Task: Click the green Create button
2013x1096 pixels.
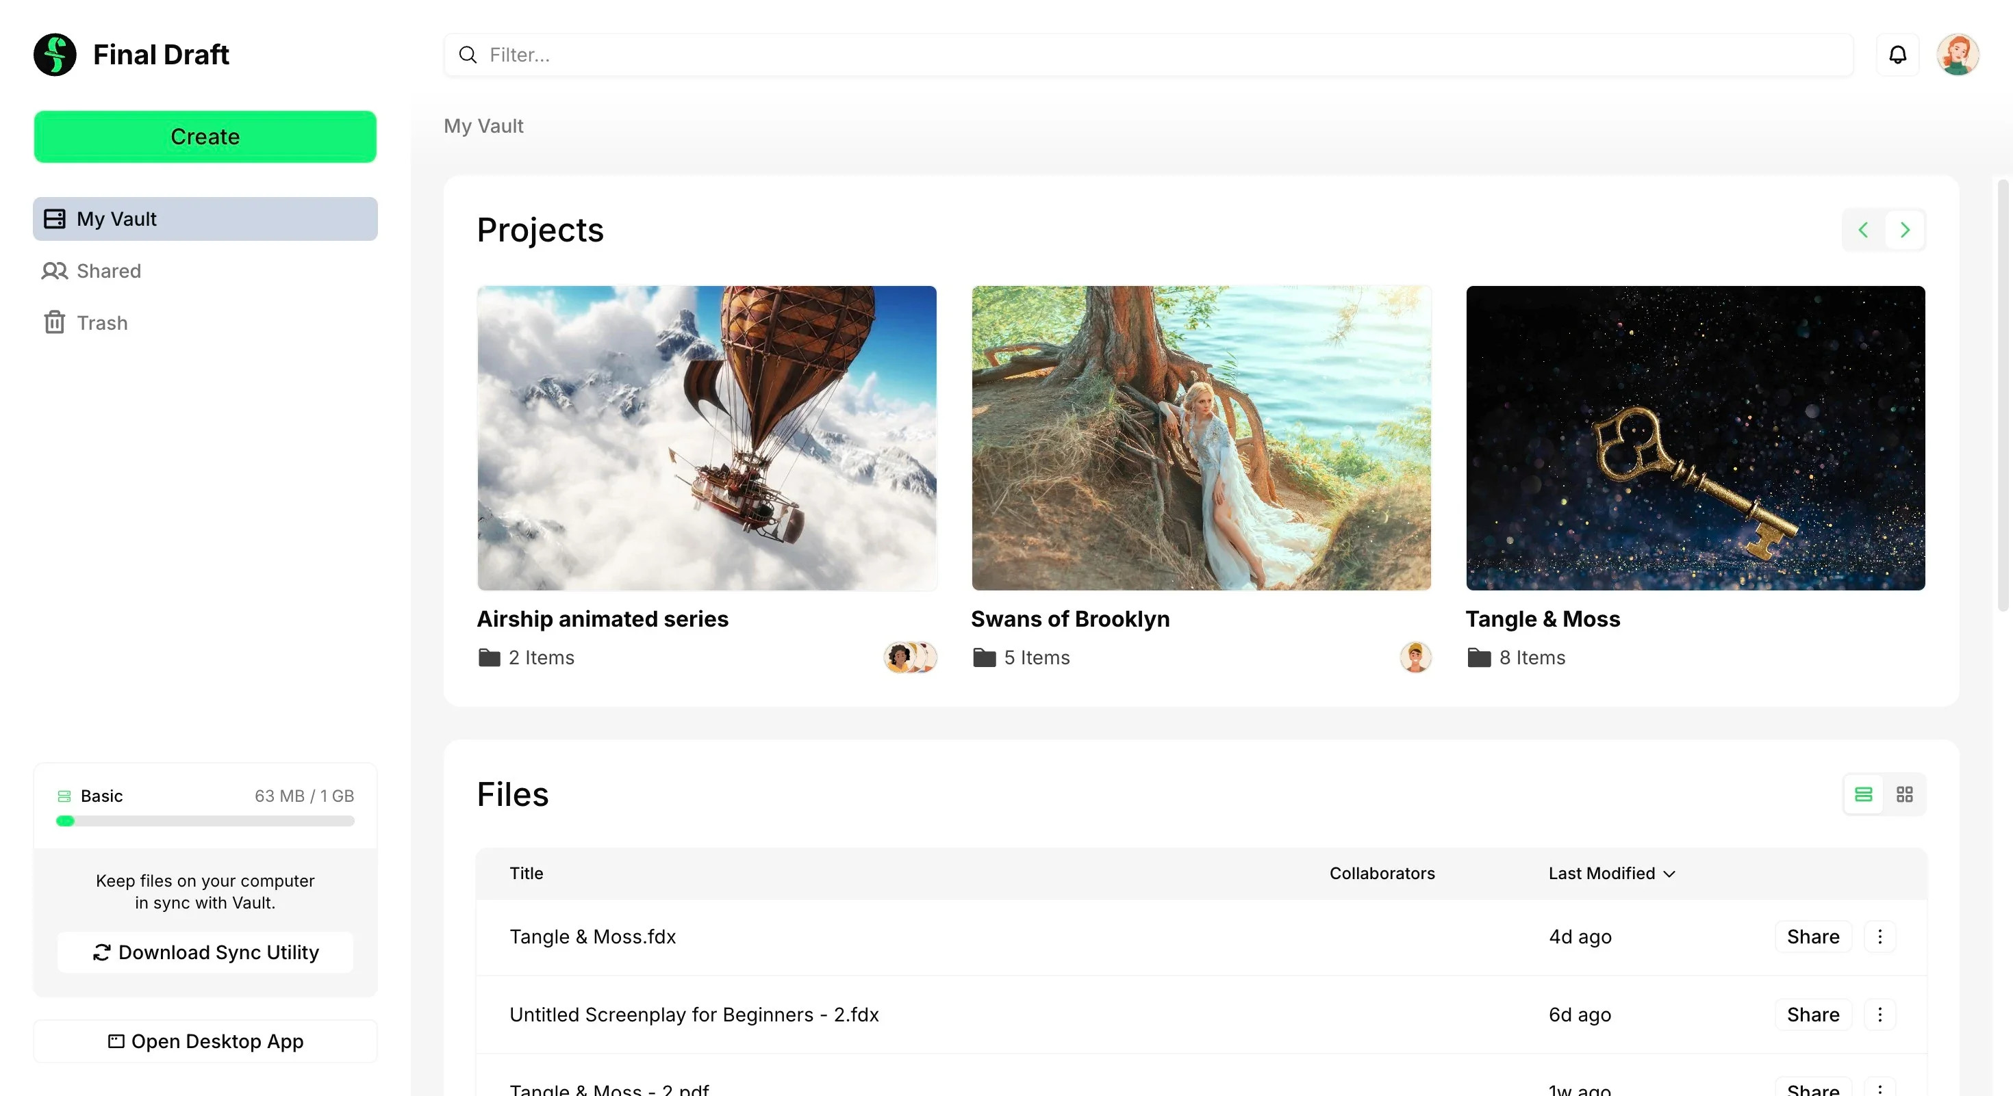Action: 205,137
